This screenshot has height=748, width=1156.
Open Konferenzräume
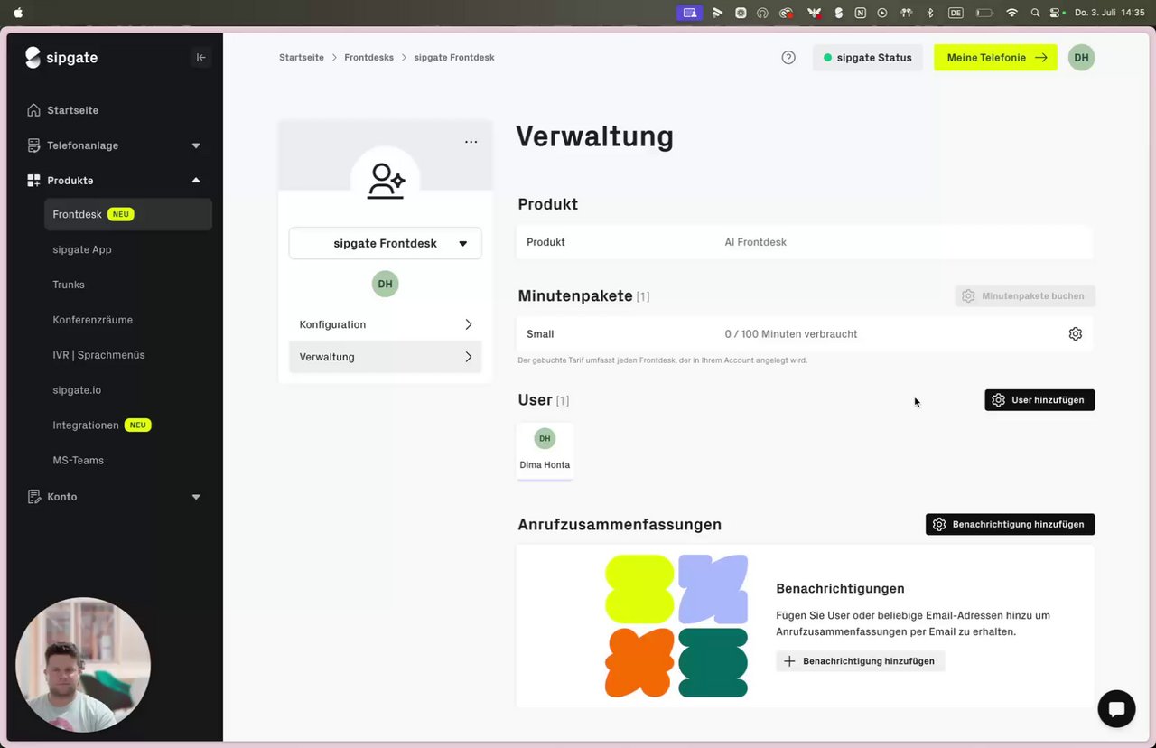(x=92, y=320)
